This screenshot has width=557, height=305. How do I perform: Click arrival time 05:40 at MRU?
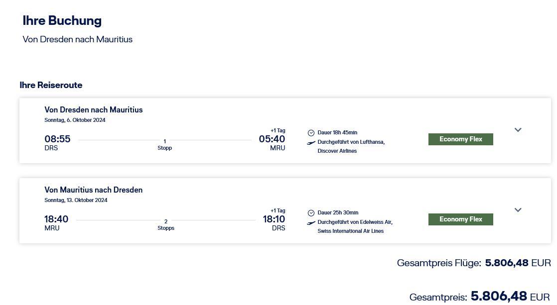(x=272, y=139)
